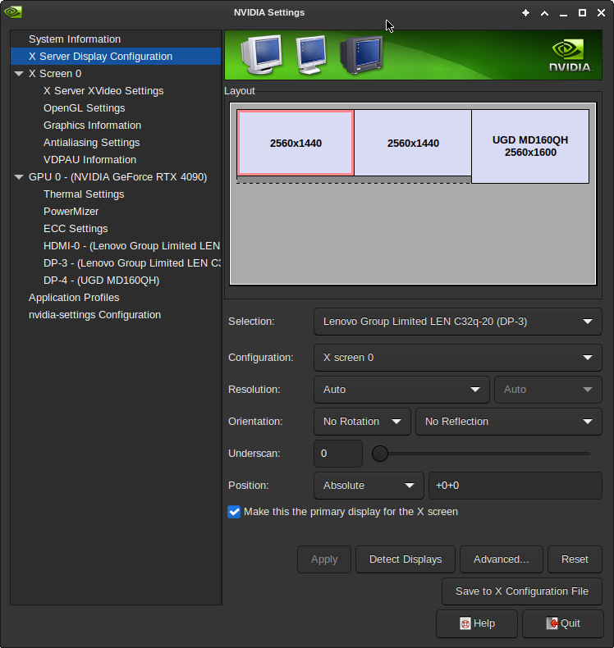Viewport: 614px width, 648px height.
Task: Collapse the X Screen 0 tree node
Action: pyautogui.click(x=19, y=74)
